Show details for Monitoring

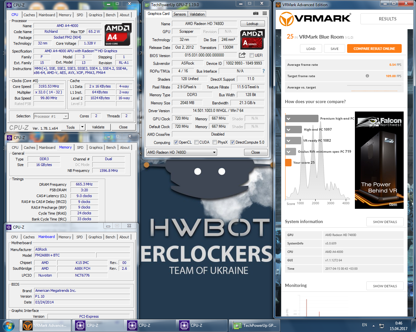coord(385,286)
